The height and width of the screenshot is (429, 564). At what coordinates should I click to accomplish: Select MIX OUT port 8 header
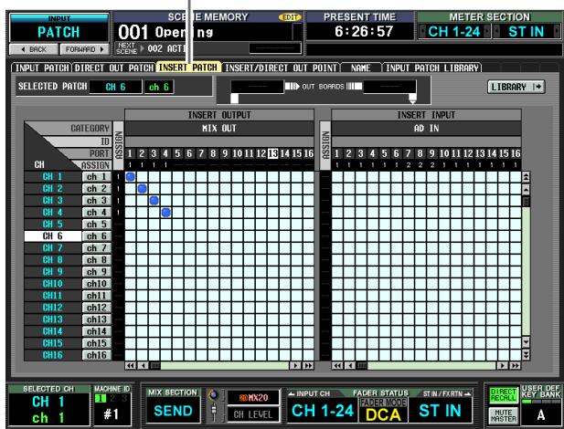[213, 153]
